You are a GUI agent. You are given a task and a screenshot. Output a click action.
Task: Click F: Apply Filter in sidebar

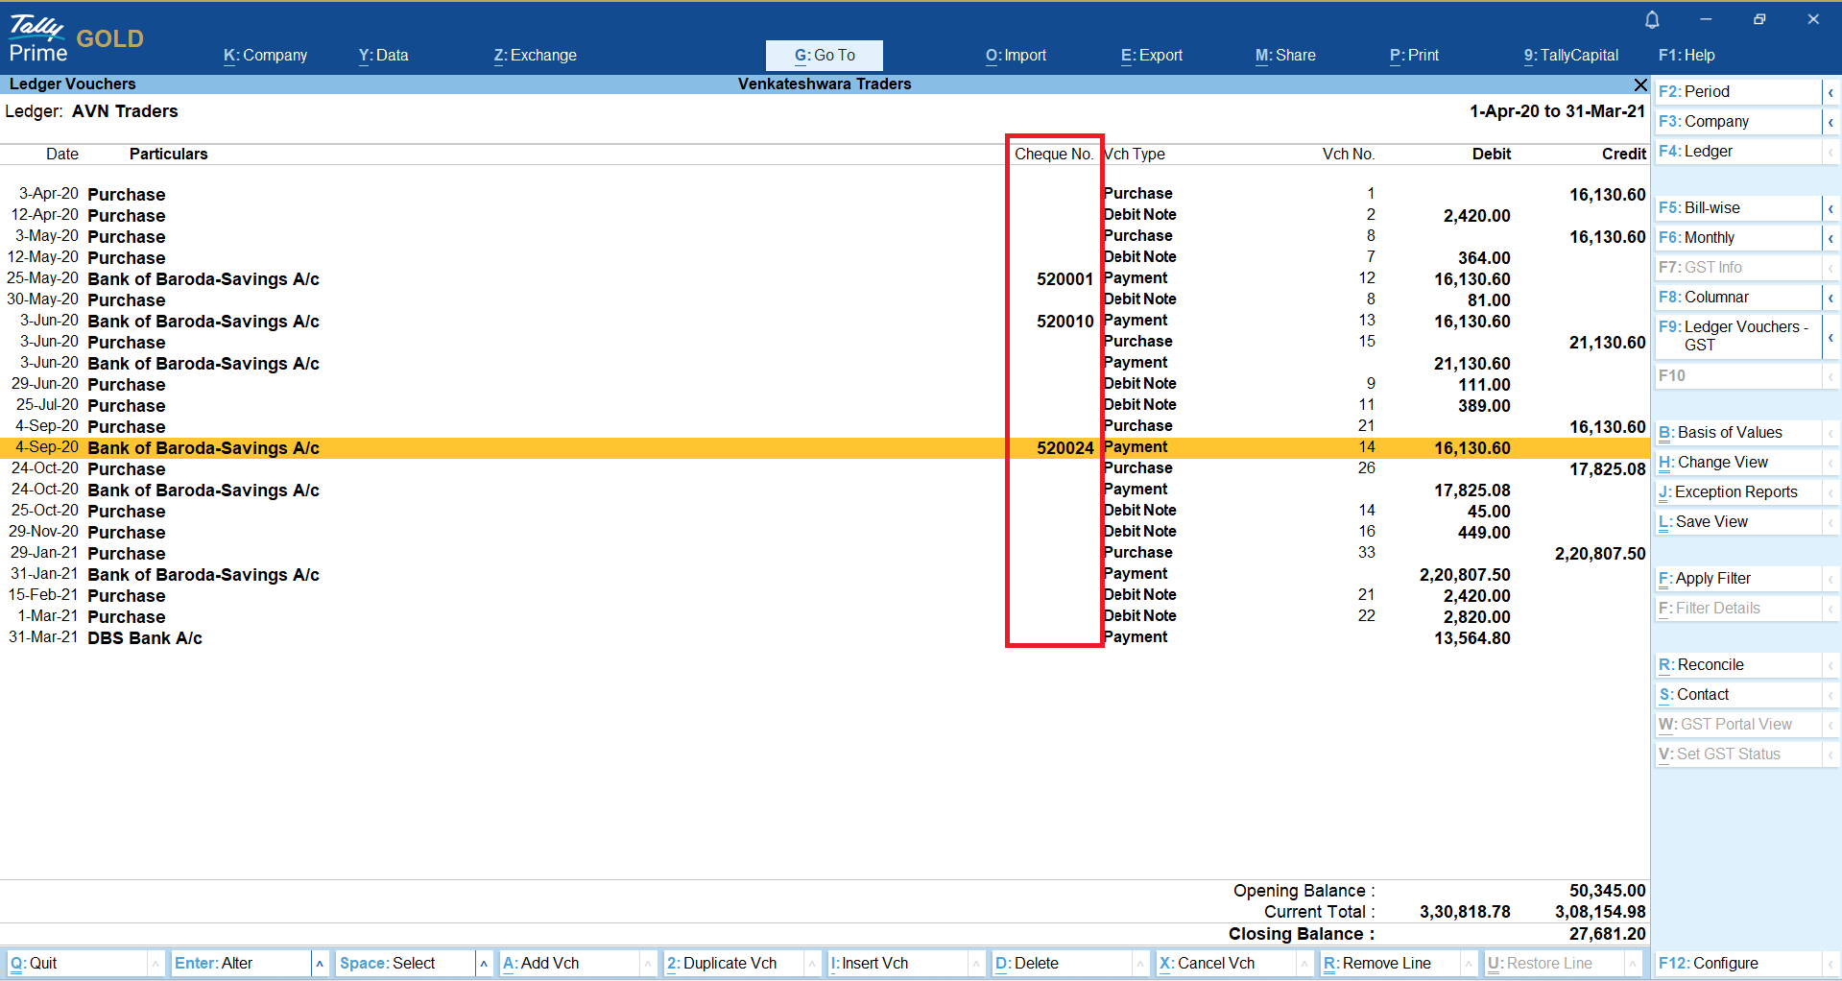pos(1737,579)
